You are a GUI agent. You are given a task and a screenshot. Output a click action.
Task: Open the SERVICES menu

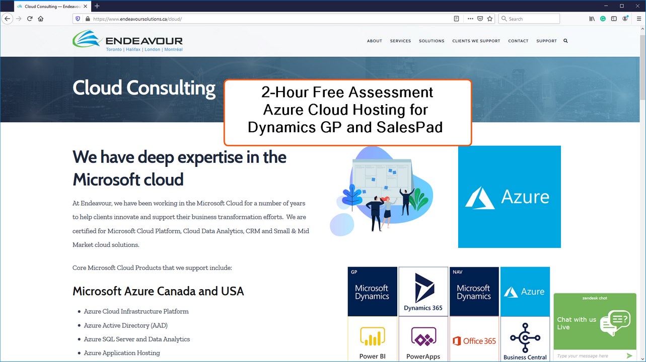pyautogui.click(x=400, y=41)
